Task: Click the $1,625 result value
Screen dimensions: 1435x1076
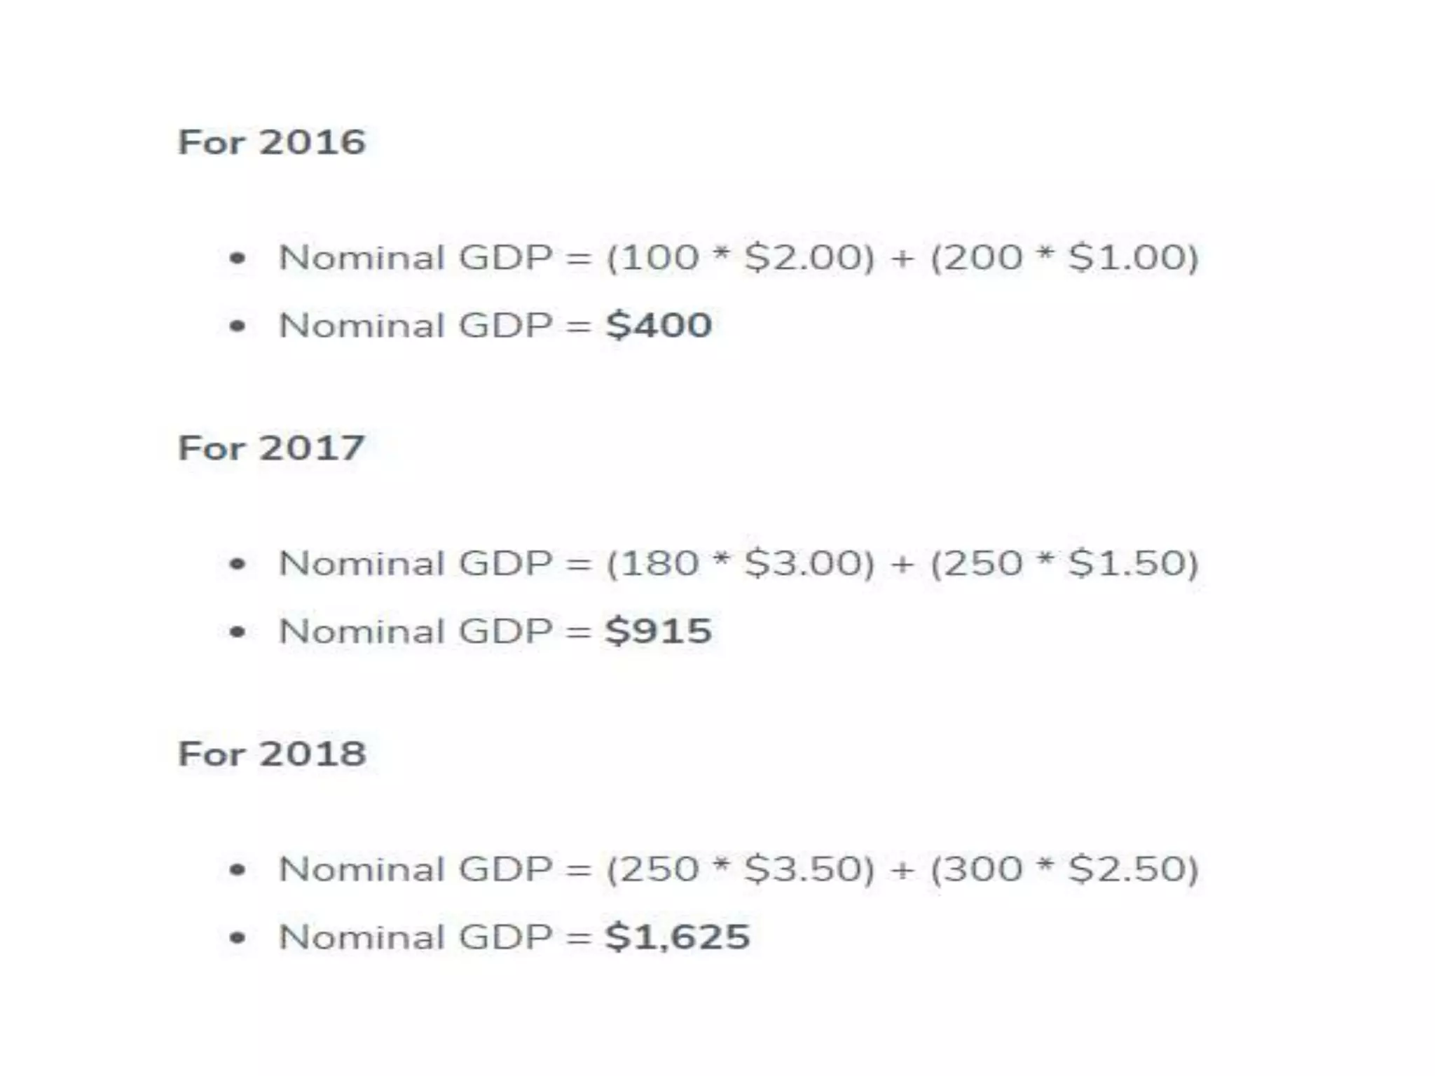Action: pyautogui.click(x=678, y=937)
